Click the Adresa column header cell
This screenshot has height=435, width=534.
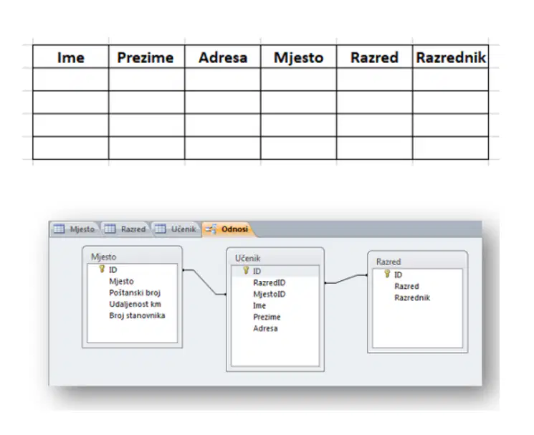(223, 57)
